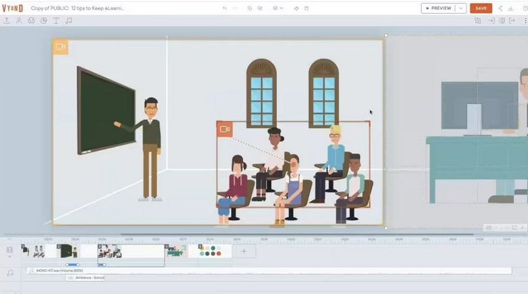This screenshot has width=528, height=294.
Task: Save the video with the Save button
Action: (481, 8)
